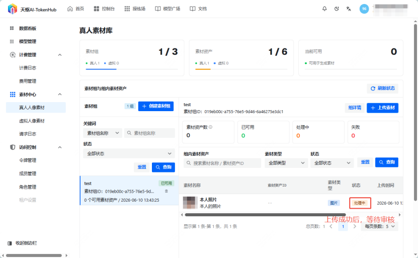This screenshot has height=258, width=418.
Task: Click the 处理中 status tag
Action: [x=360, y=203]
